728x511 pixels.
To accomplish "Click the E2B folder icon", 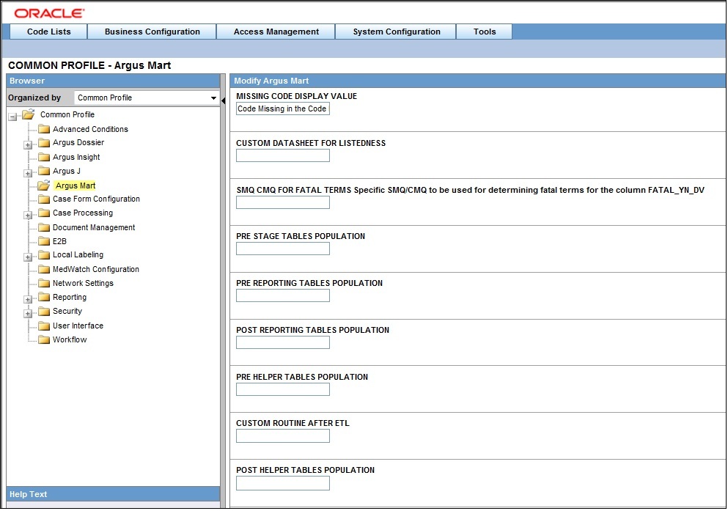I will (x=44, y=241).
